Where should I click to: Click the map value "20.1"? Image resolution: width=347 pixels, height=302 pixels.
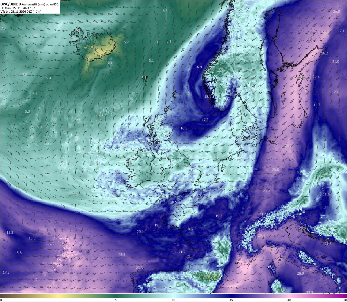point(140,232)
